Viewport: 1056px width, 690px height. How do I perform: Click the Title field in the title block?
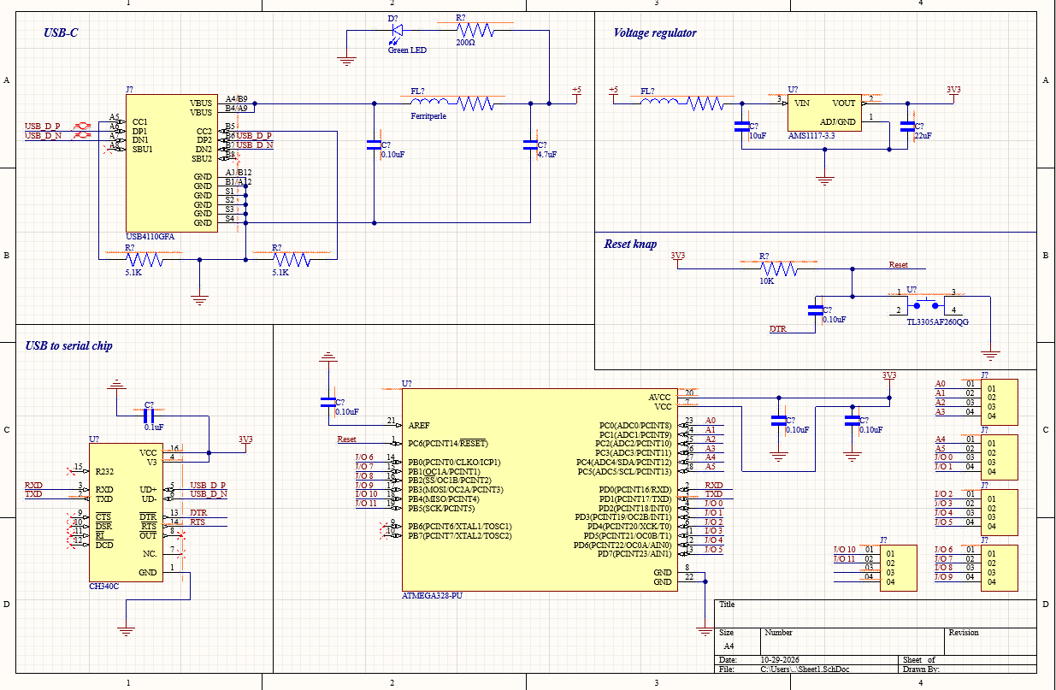874,613
